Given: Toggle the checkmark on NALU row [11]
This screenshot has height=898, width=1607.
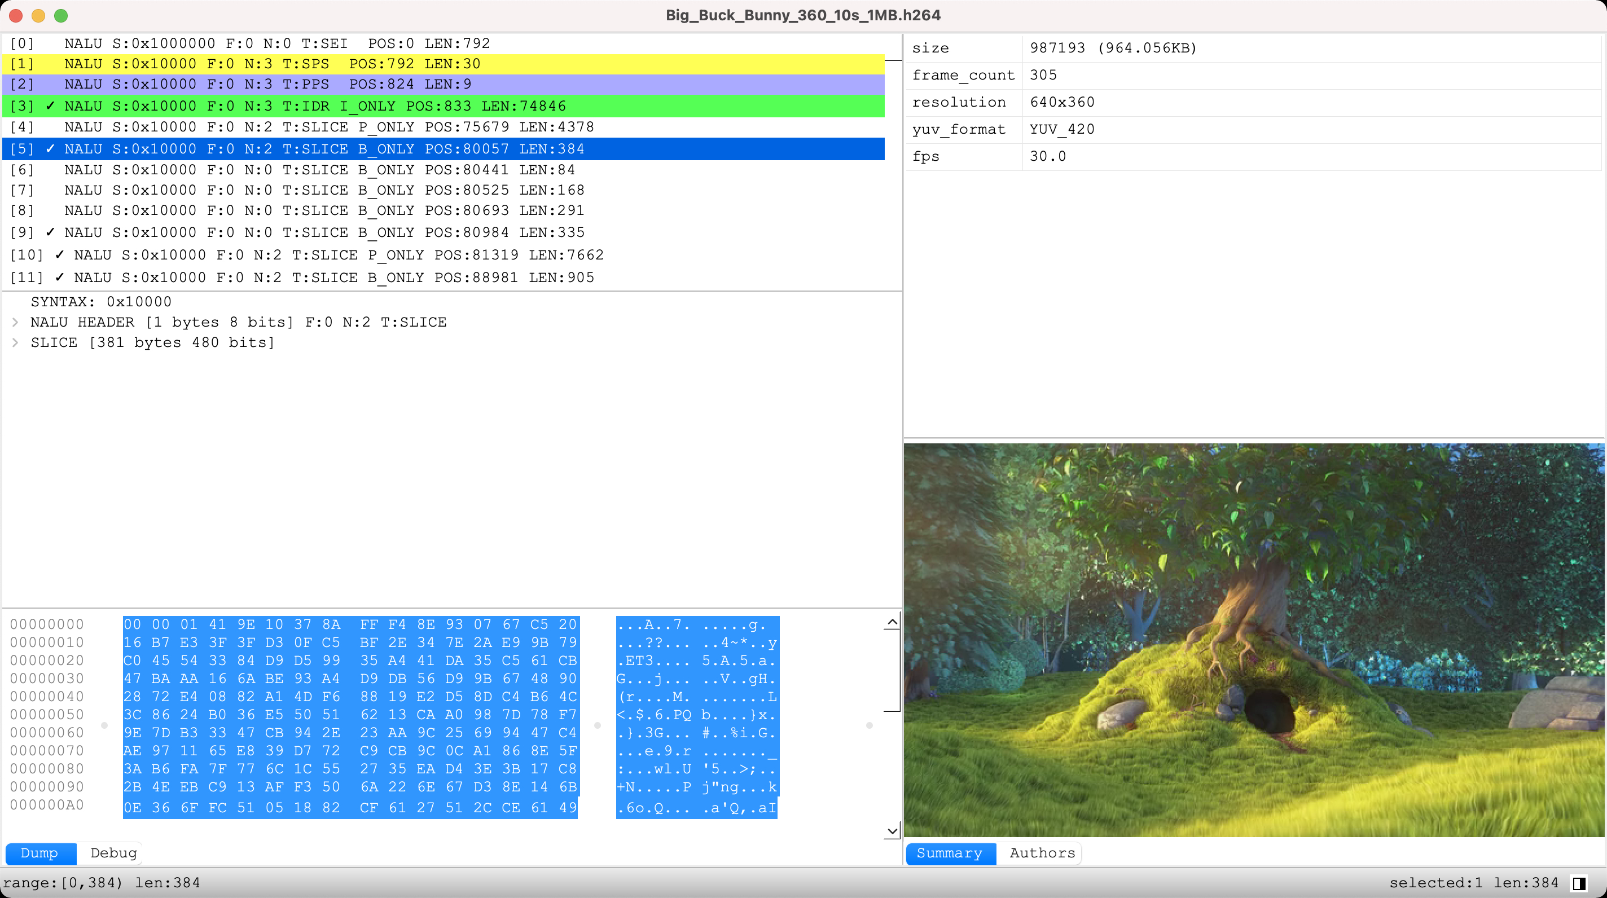Looking at the screenshot, I should (60, 277).
